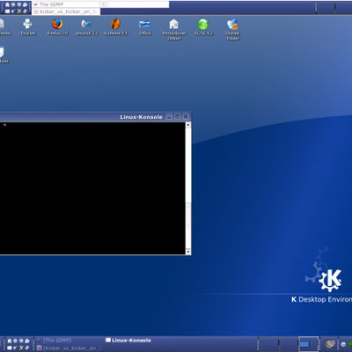Click the cloud-shaped icon in the top panel
Viewport: 352px width, 352px height.
click(x=25, y=4)
